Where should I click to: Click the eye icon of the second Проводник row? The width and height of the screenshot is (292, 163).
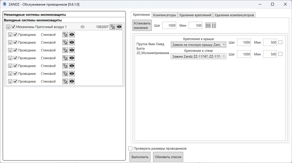tap(72, 42)
